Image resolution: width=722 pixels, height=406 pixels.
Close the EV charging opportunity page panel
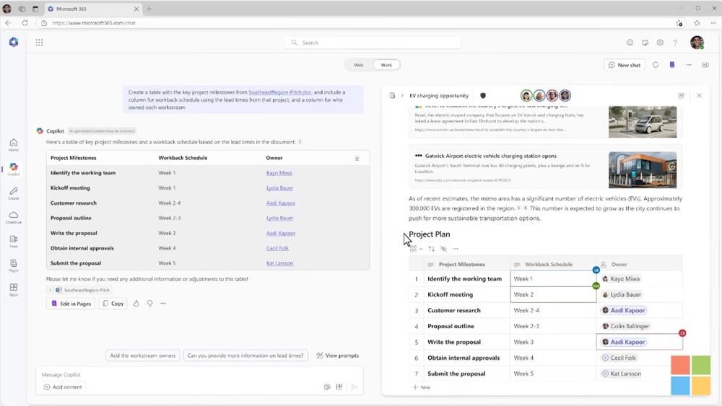tap(699, 96)
